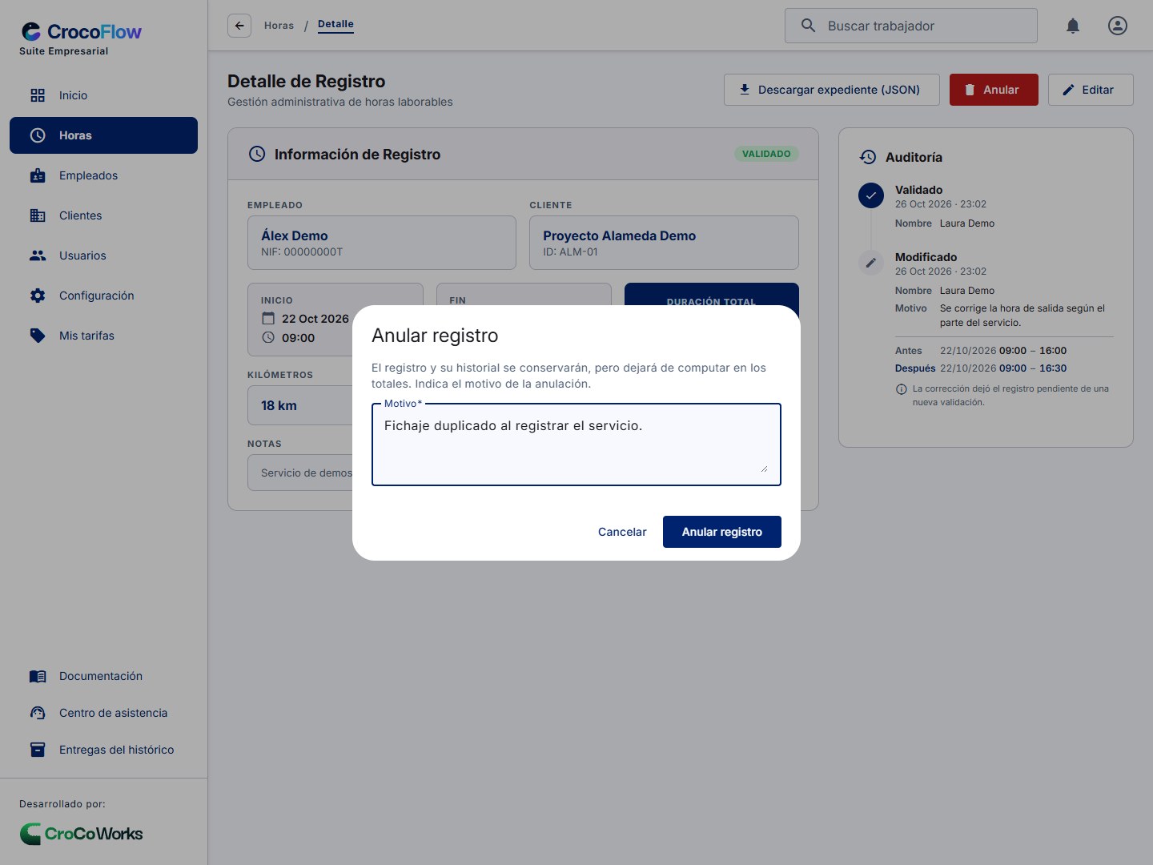
Task: Click the Inicio grid icon
Action: pyautogui.click(x=38, y=95)
